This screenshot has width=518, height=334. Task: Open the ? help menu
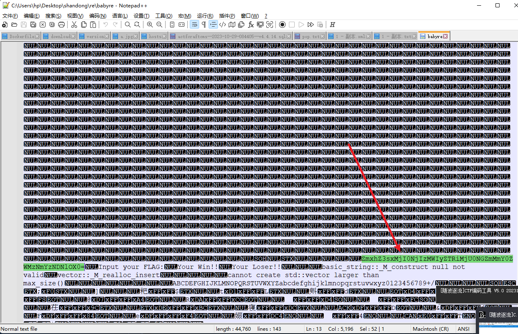(x=266, y=16)
